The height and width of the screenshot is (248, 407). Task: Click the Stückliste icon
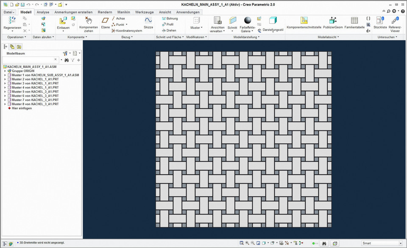(x=380, y=21)
